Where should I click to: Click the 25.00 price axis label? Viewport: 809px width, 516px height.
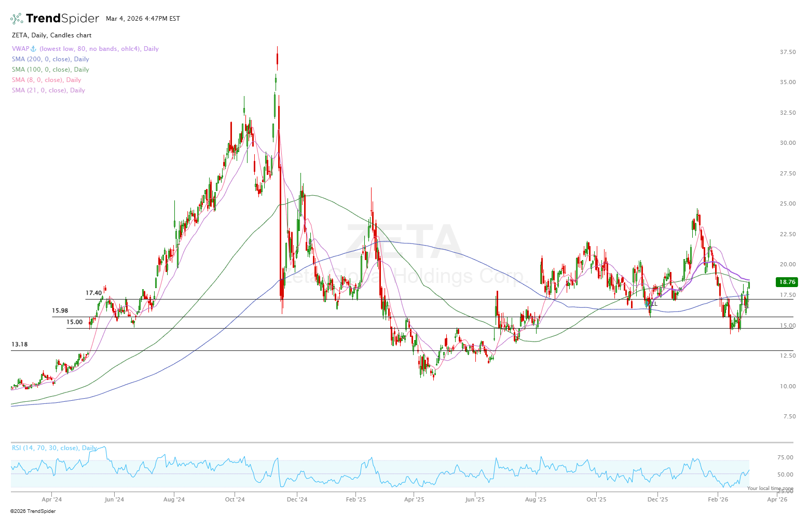pyautogui.click(x=788, y=204)
